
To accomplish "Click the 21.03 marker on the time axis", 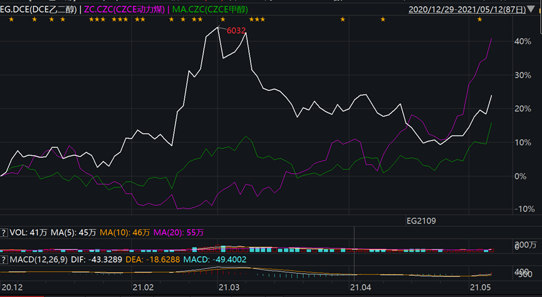I will point(229,288).
